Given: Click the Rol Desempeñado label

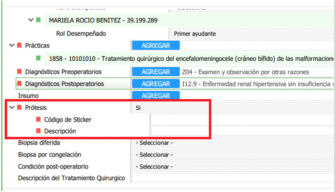Looking at the screenshot, I should pyautogui.click(x=81, y=34).
